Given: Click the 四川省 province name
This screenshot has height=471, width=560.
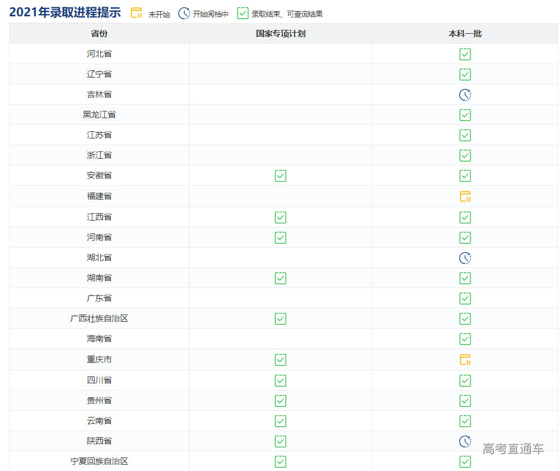Looking at the screenshot, I should pos(99,380).
